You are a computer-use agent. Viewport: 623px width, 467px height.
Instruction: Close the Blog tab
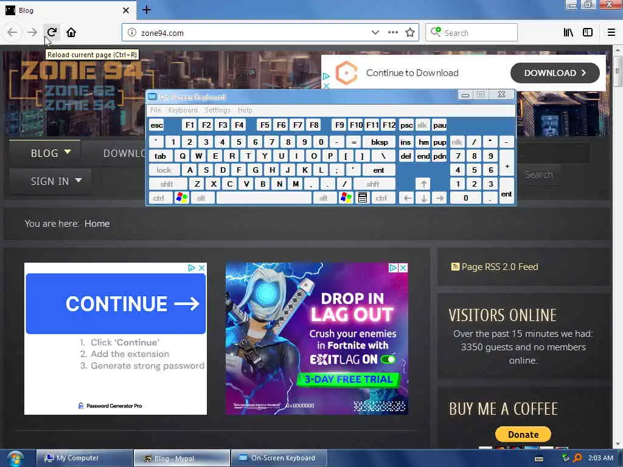pyautogui.click(x=126, y=10)
